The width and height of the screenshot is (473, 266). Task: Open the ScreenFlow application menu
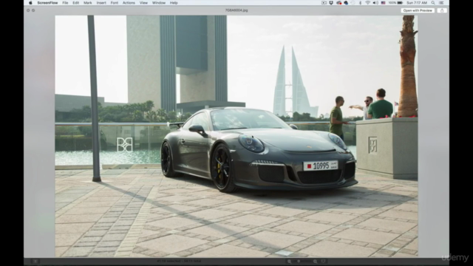pos(47,3)
